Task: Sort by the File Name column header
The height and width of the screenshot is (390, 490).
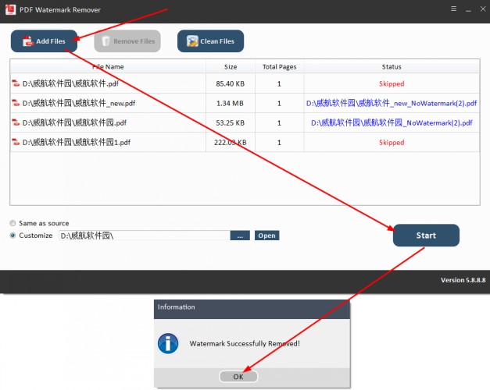Action: 108,67
